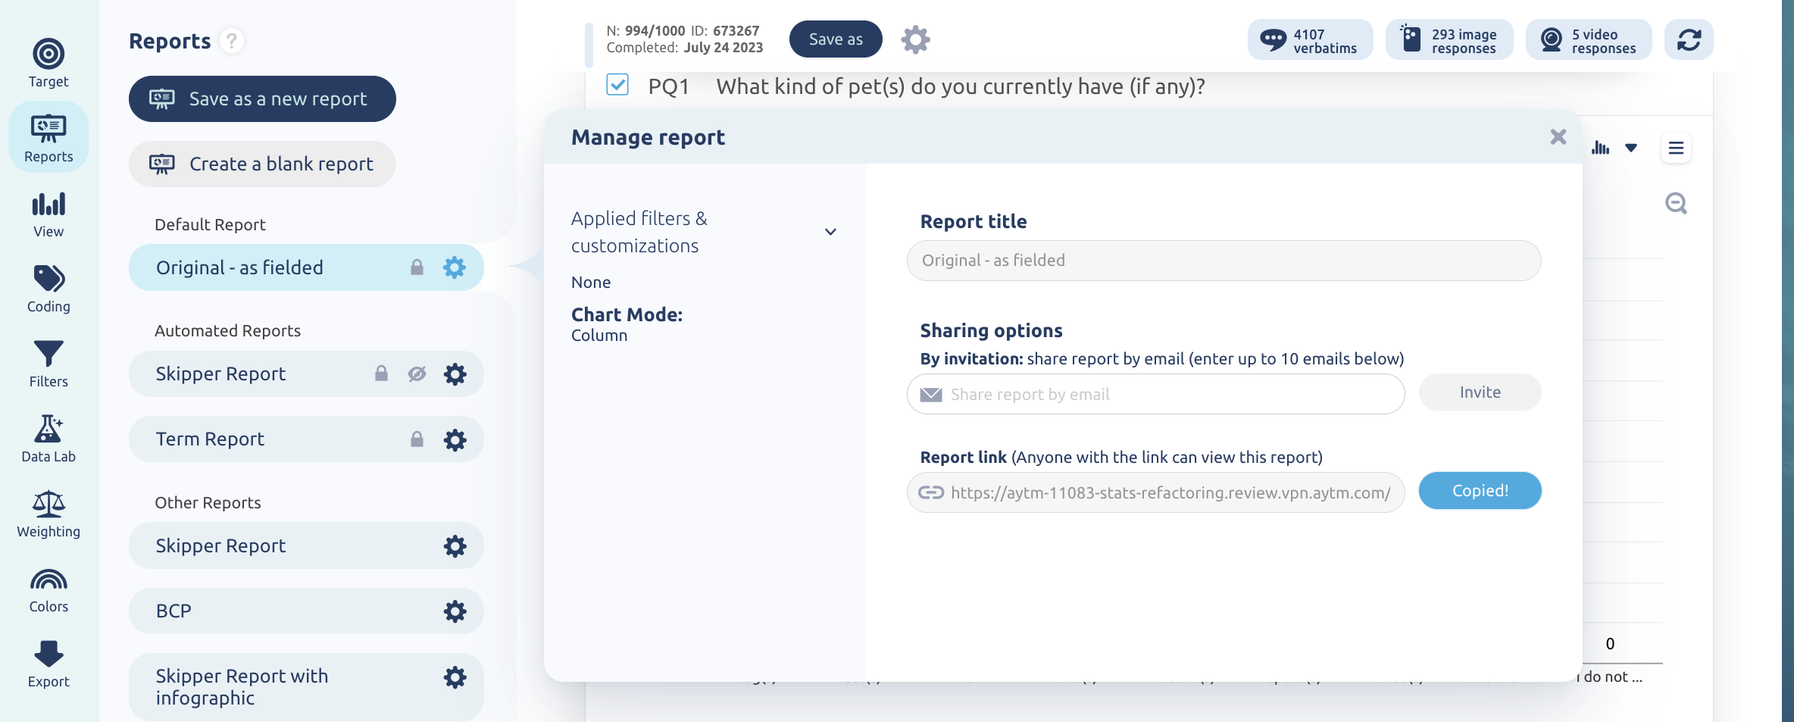The width and height of the screenshot is (1794, 722).
Task: Click the Share report by email field
Action: pos(1155,394)
